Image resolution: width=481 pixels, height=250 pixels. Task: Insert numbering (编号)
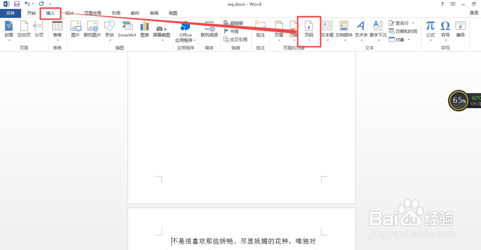460,30
